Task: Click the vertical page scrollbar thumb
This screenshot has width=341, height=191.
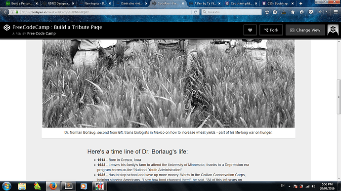Action: 339,97
